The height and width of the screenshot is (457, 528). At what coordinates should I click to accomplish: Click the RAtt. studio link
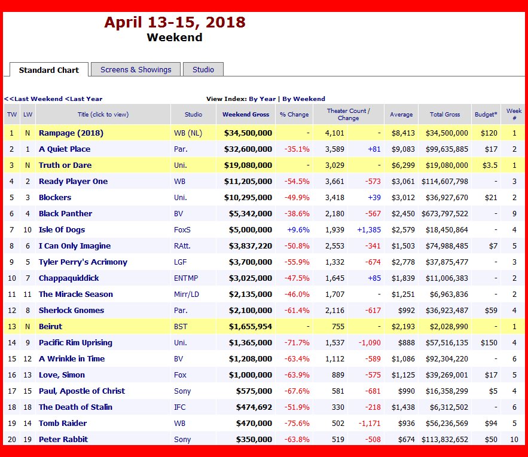[x=182, y=246]
